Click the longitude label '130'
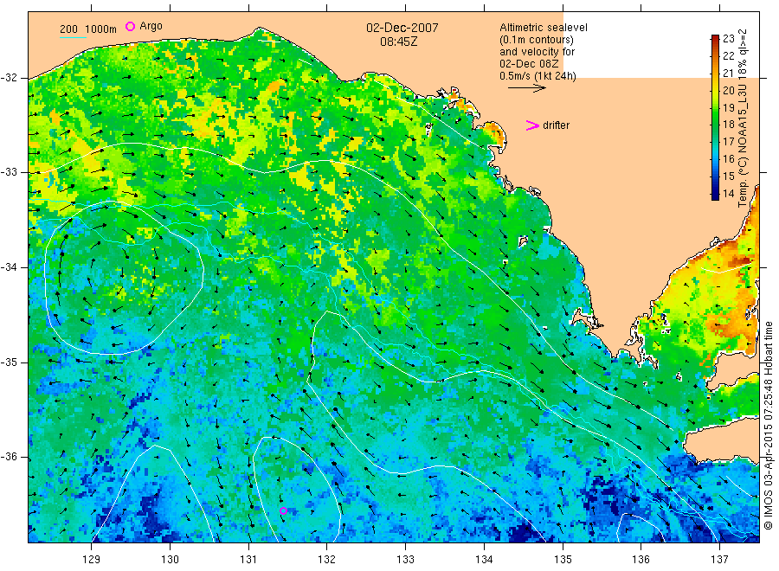 (x=170, y=560)
